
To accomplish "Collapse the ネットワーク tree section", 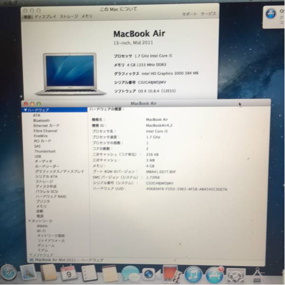I will point(29,221).
